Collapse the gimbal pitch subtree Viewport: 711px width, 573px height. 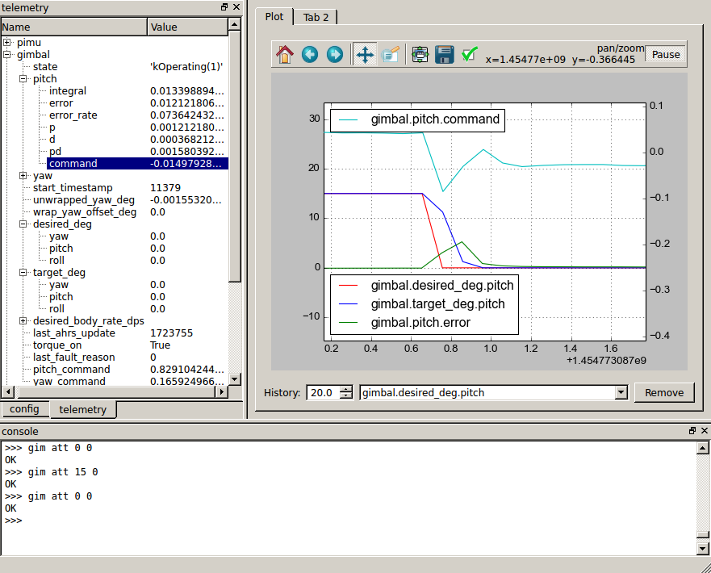pyautogui.click(x=23, y=79)
